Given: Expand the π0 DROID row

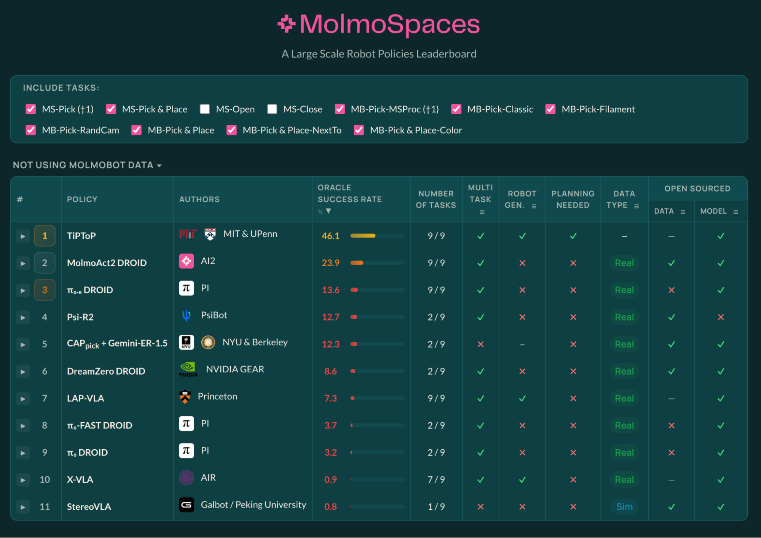Looking at the screenshot, I should 23,453.
